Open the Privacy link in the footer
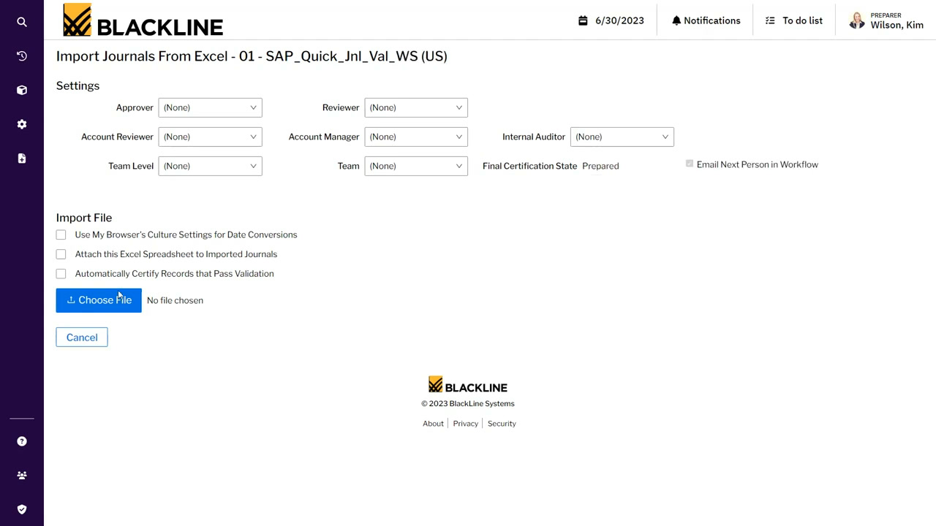 pyautogui.click(x=465, y=424)
